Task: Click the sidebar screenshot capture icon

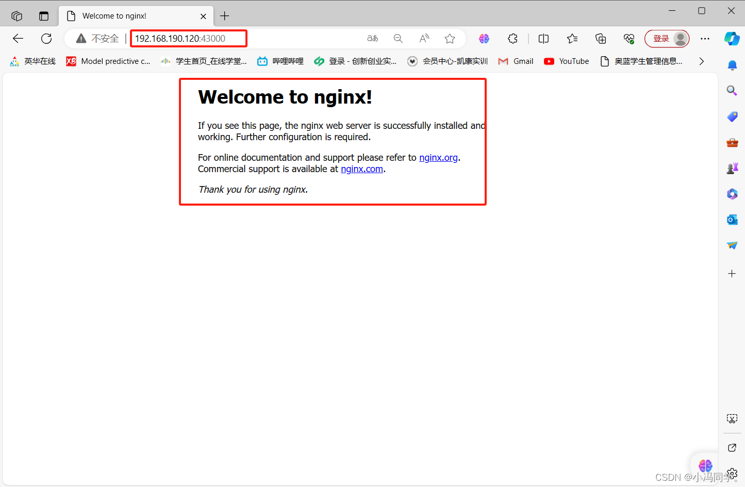Action: pos(732,418)
